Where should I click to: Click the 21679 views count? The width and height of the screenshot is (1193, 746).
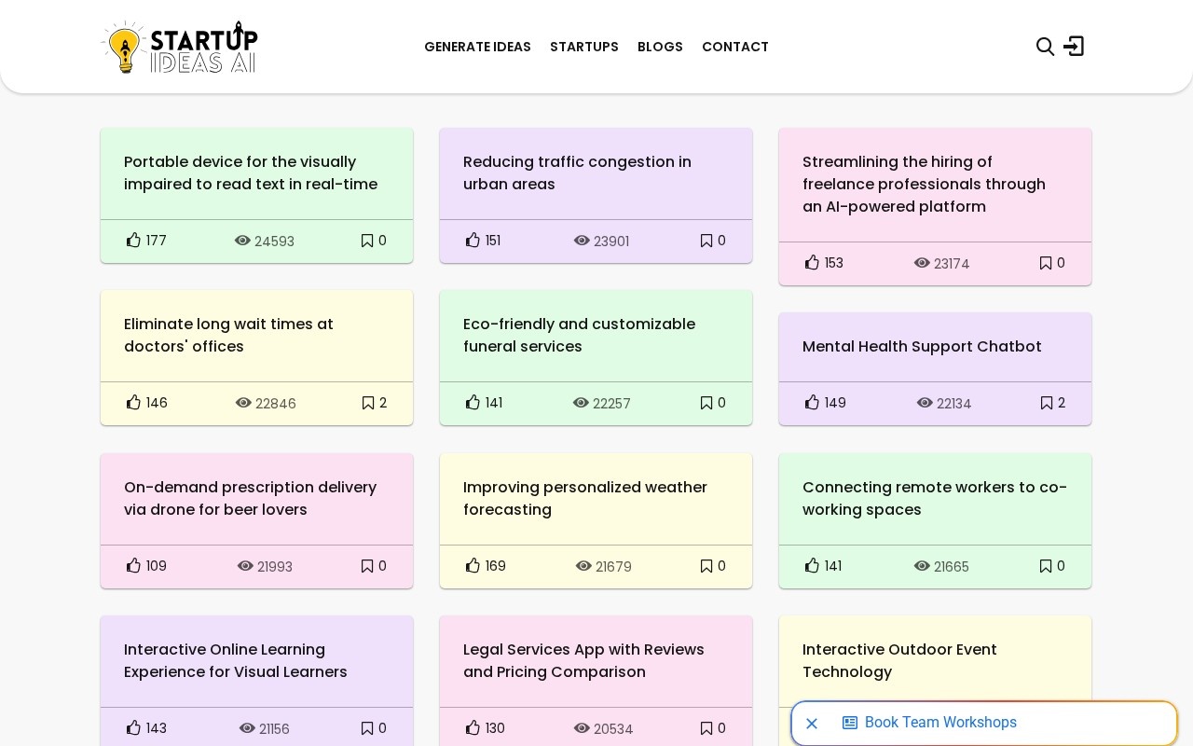coord(613,567)
